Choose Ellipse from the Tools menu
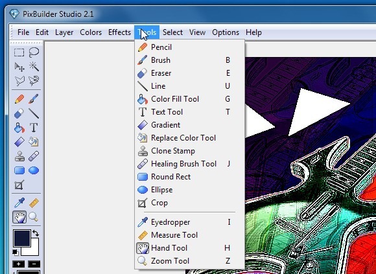Screen dimensions: 376x274 coord(190,190)
